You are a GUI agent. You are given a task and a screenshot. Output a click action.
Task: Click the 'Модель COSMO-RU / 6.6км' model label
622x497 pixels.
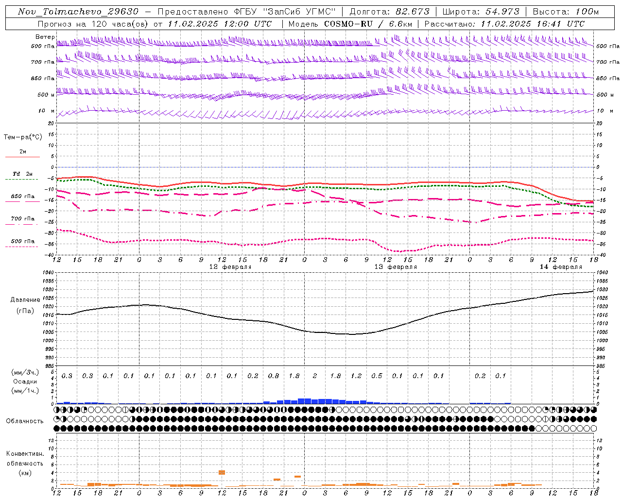point(350,24)
